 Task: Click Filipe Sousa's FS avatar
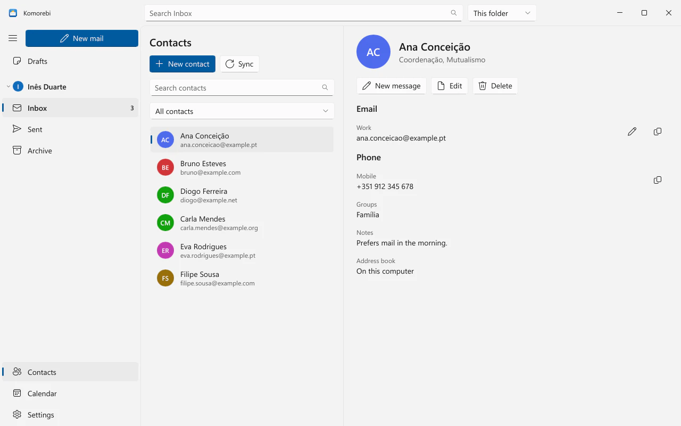pos(165,278)
